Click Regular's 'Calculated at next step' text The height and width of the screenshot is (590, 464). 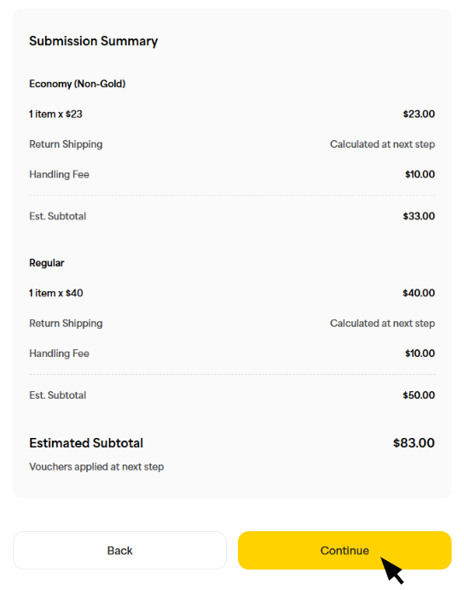click(382, 324)
